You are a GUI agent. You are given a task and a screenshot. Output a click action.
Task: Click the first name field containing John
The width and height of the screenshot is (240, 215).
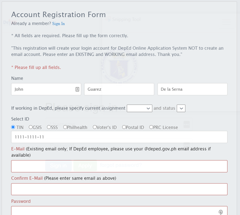46,89
